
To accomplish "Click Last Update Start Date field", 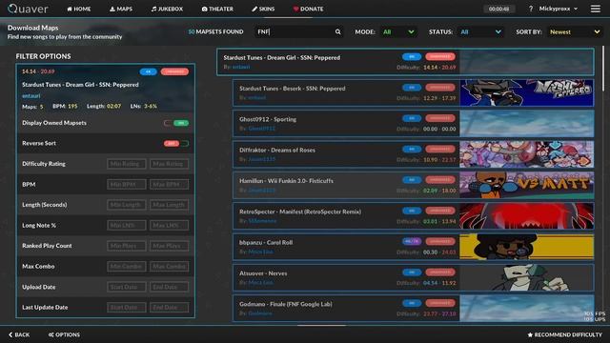I will [x=127, y=307].
